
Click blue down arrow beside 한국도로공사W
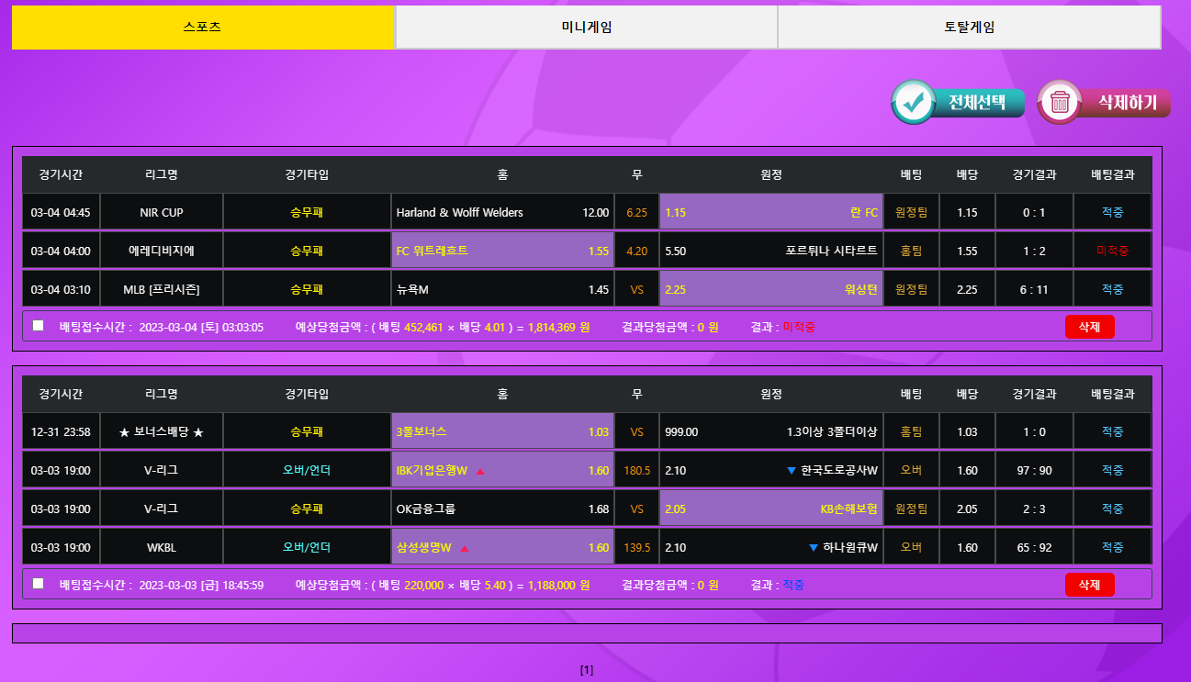pos(791,471)
